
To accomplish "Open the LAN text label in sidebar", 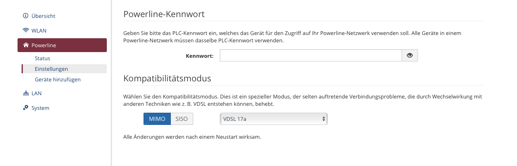I will [36, 93].
